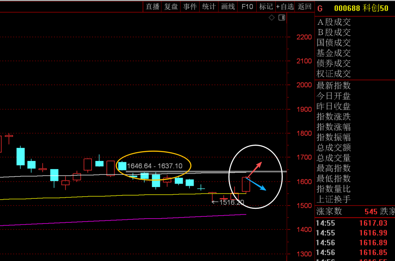Open the 统计 statistics tool
The image size is (395, 261).
pos(209,7)
